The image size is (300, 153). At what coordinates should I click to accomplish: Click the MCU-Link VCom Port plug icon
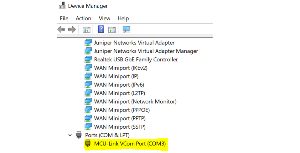click(88, 144)
